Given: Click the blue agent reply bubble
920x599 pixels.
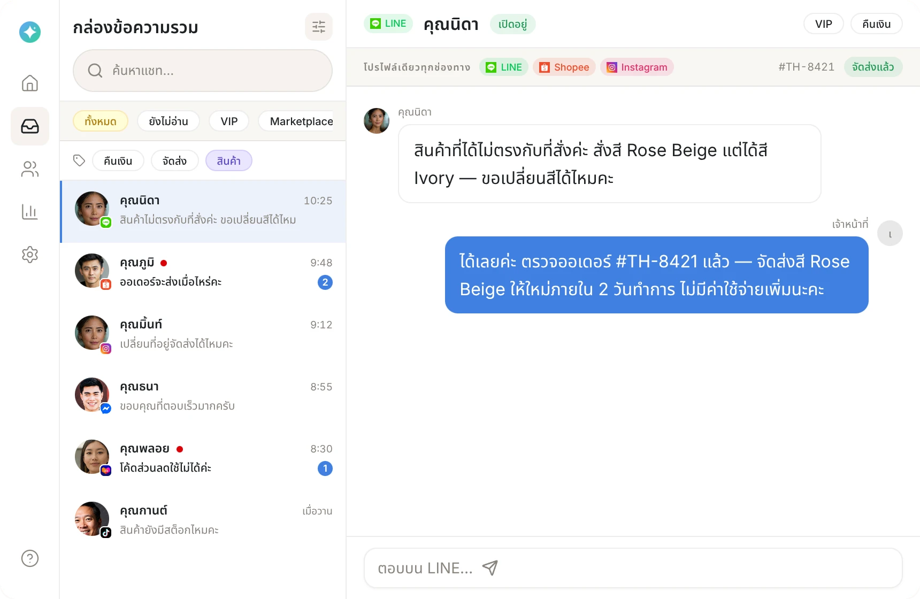Looking at the screenshot, I should pos(657,275).
